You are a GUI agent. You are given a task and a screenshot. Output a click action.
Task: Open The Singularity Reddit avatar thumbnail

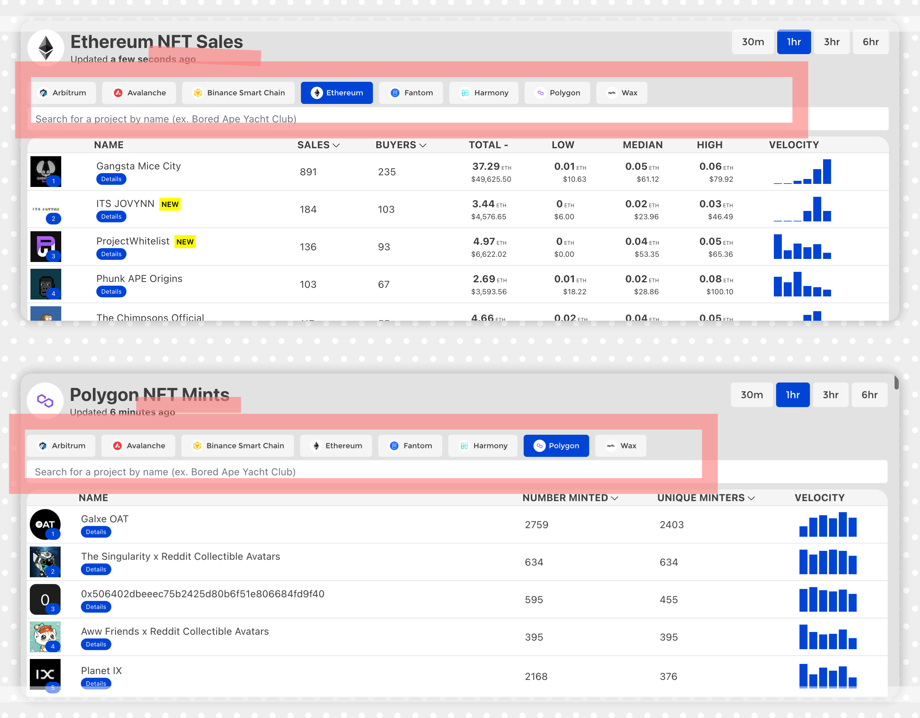(x=45, y=562)
